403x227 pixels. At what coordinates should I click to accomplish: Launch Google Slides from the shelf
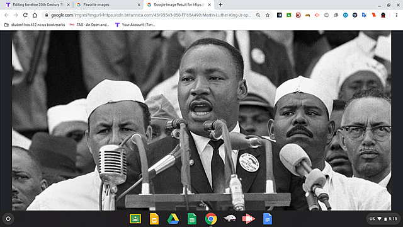point(154,219)
